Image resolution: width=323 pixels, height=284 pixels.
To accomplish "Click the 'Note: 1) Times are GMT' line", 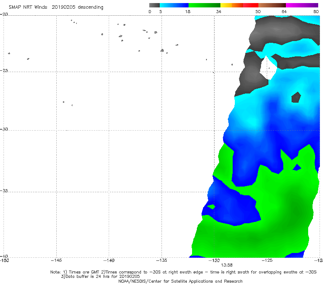I will [183, 272].
